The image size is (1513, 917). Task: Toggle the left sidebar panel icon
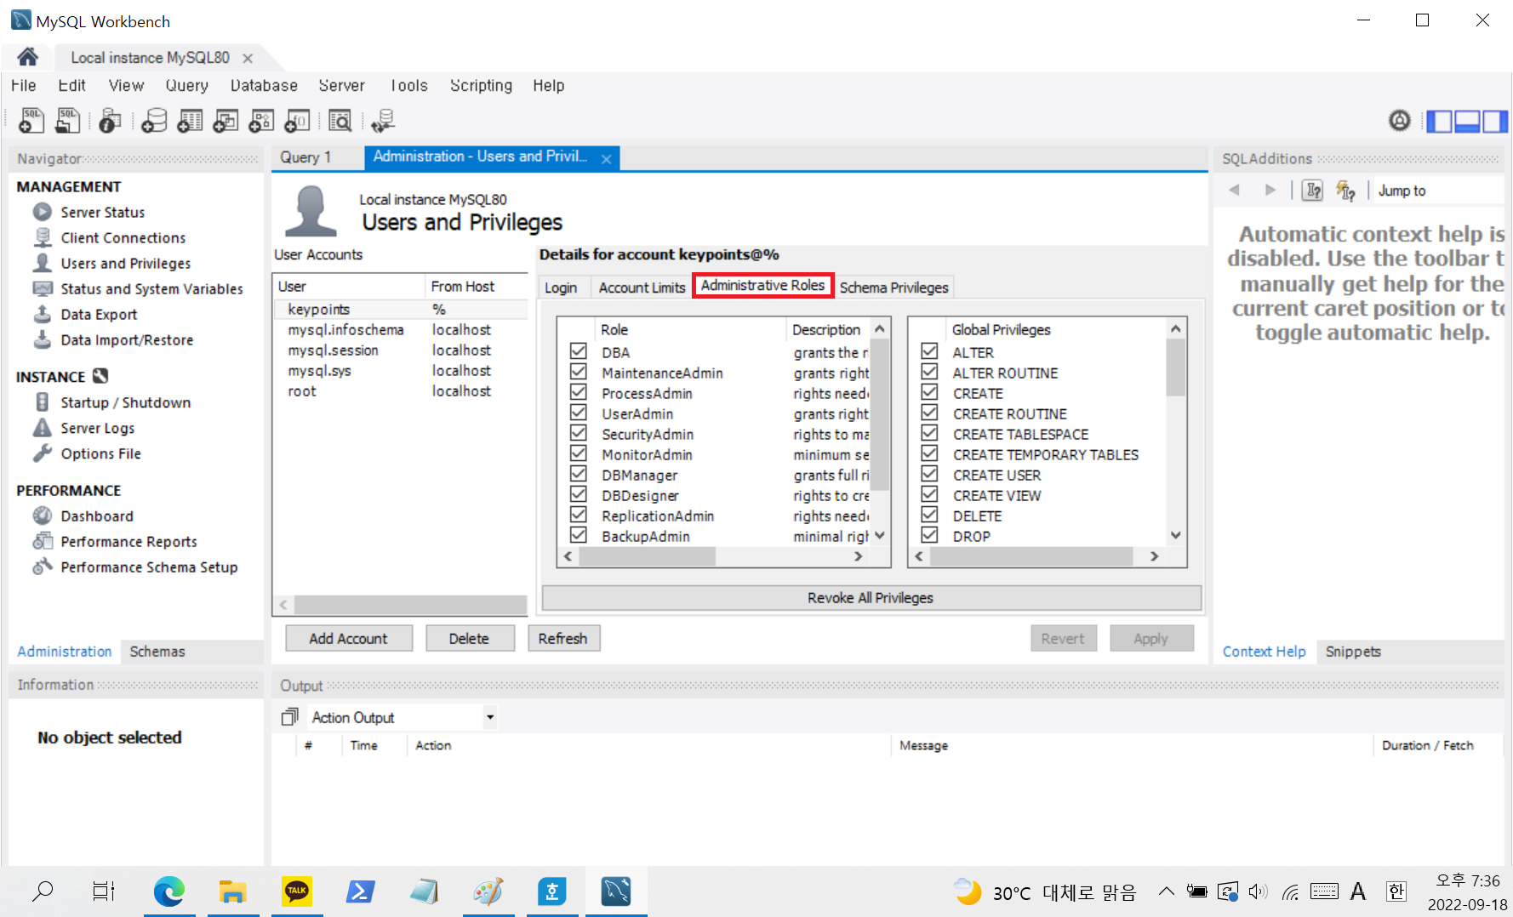(x=1440, y=122)
